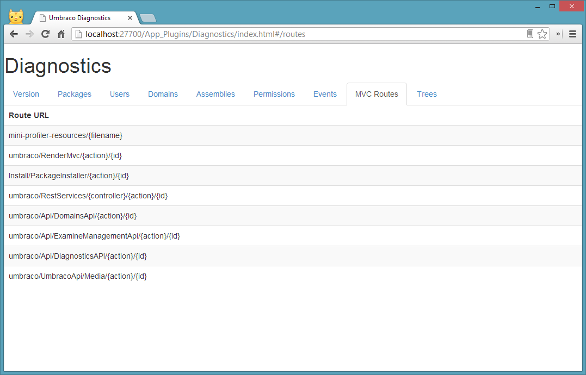Select the Umbraco Diagnostics browser tab
Image resolution: width=586 pixels, height=375 pixels.
pyautogui.click(x=84, y=18)
